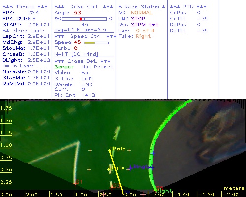Click the CrTilt -35 value
The image size is (246, 197).
[x=202, y=19]
